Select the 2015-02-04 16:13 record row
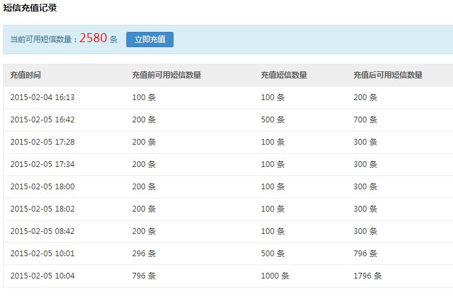The height and width of the screenshot is (297, 453). [x=42, y=98]
